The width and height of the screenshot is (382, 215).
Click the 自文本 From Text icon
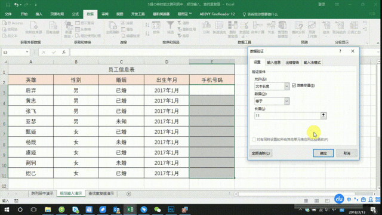tap(10, 36)
